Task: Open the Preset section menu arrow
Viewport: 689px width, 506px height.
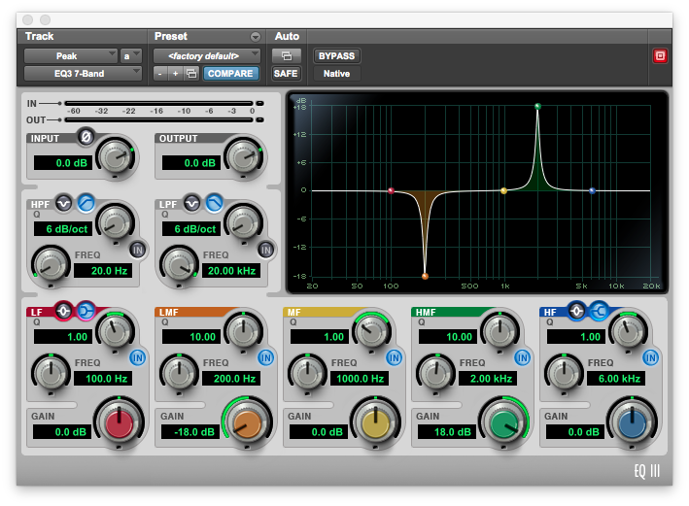Action: [x=256, y=37]
